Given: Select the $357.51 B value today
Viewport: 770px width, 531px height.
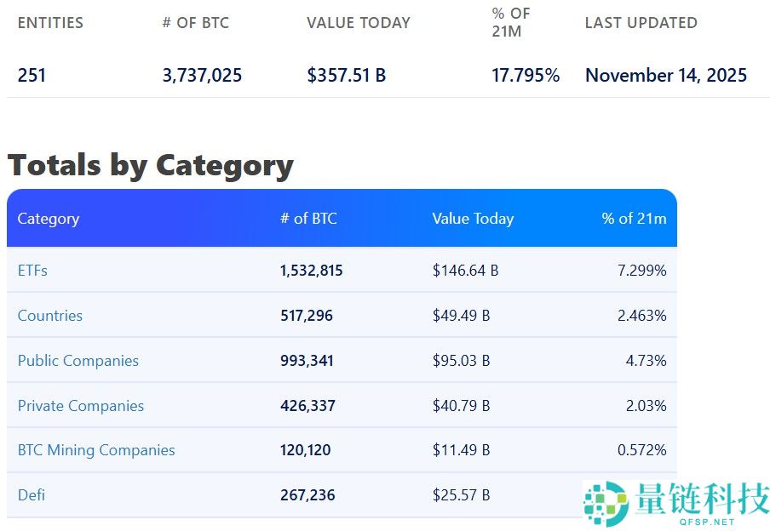Looking at the screenshot, I should (347, 75).
